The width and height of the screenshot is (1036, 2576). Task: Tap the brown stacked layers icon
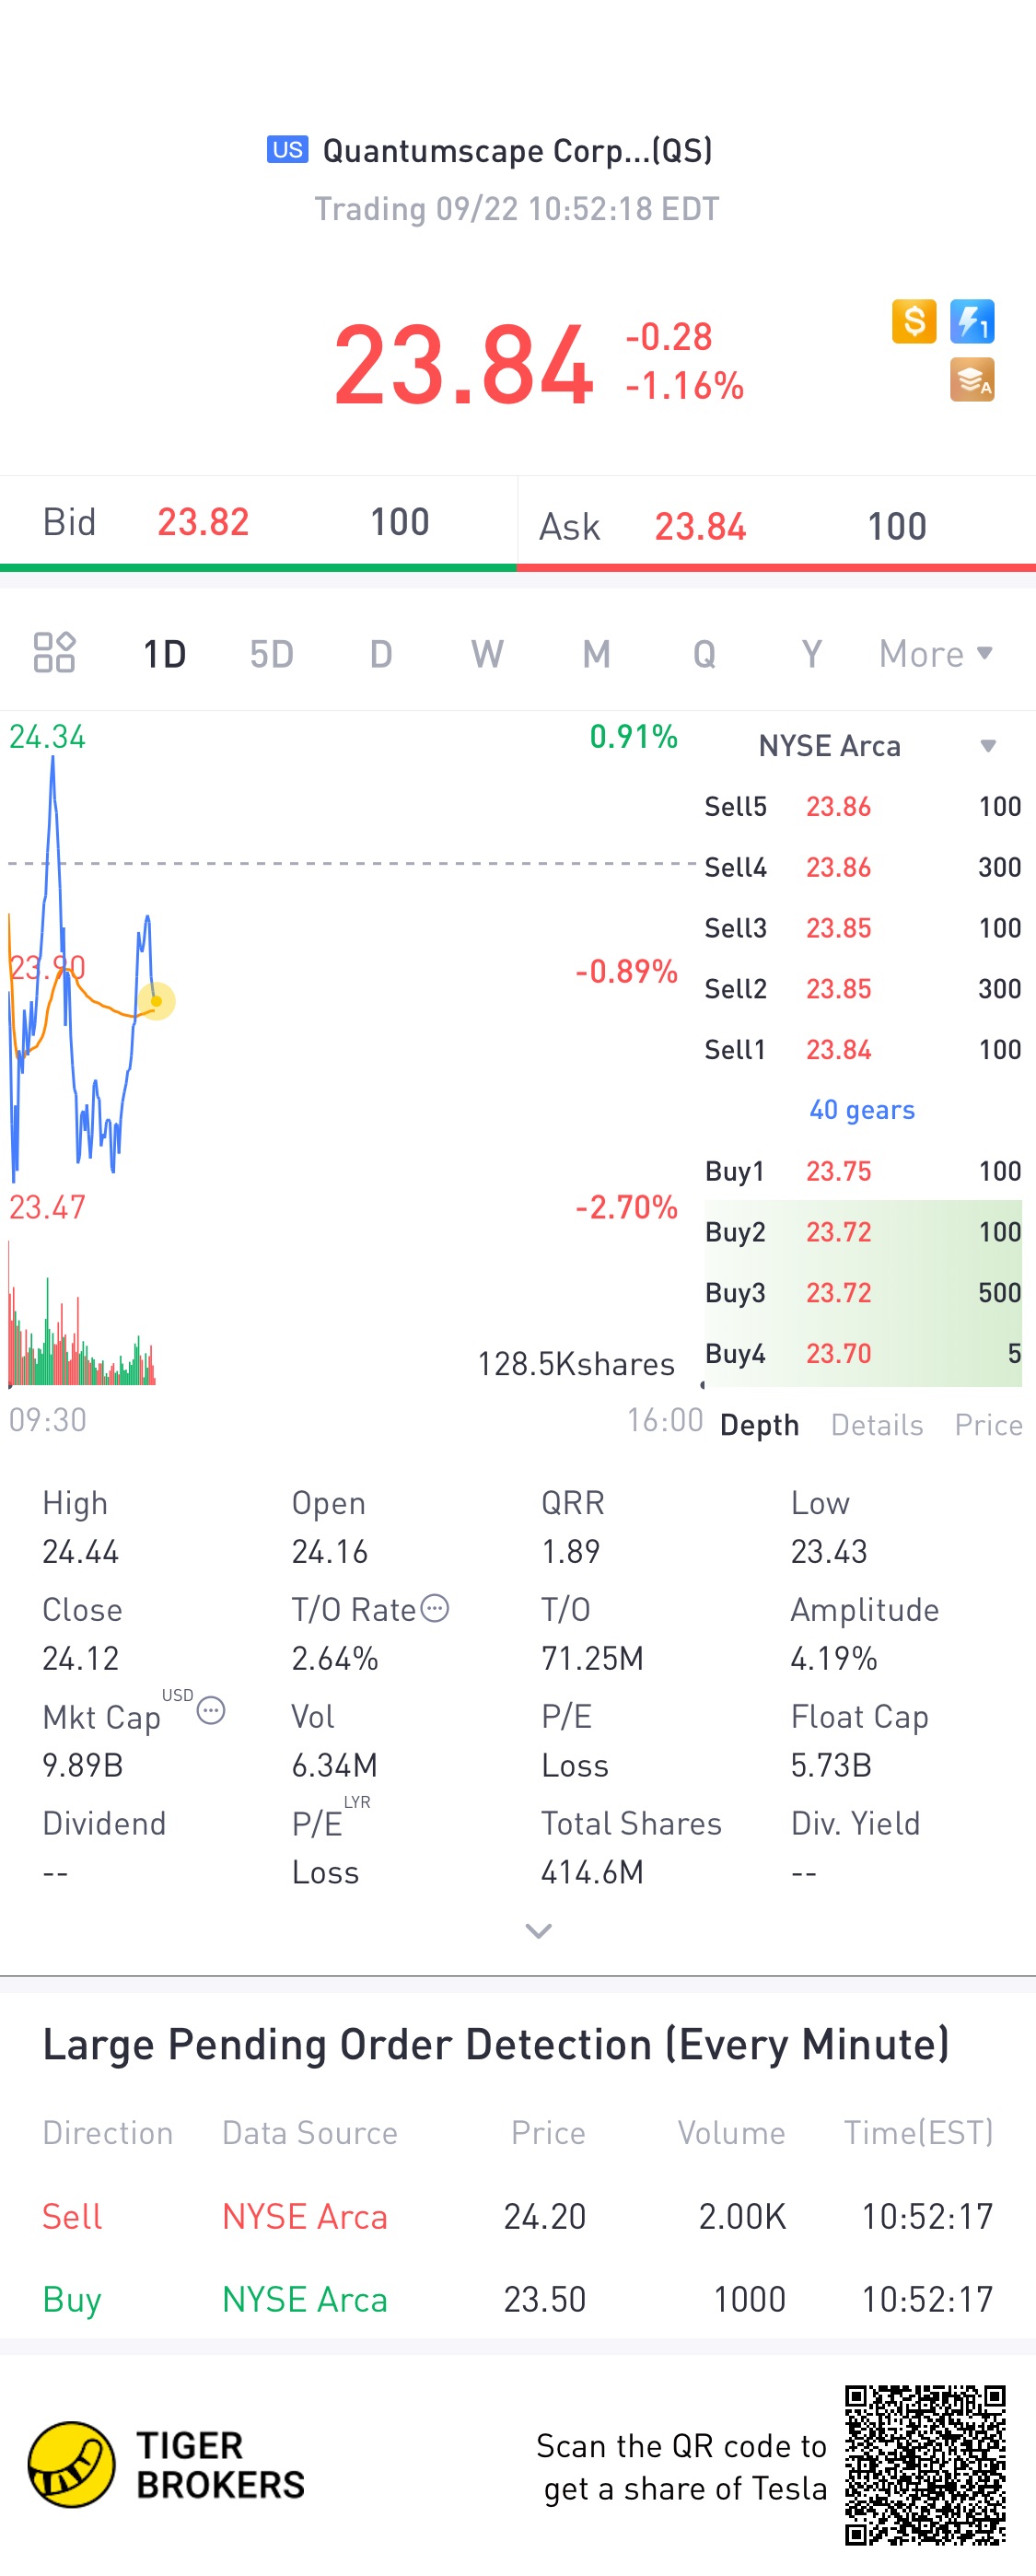coord(971,380)
